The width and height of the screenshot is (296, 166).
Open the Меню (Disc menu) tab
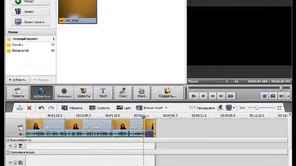(x=142, y=93)
